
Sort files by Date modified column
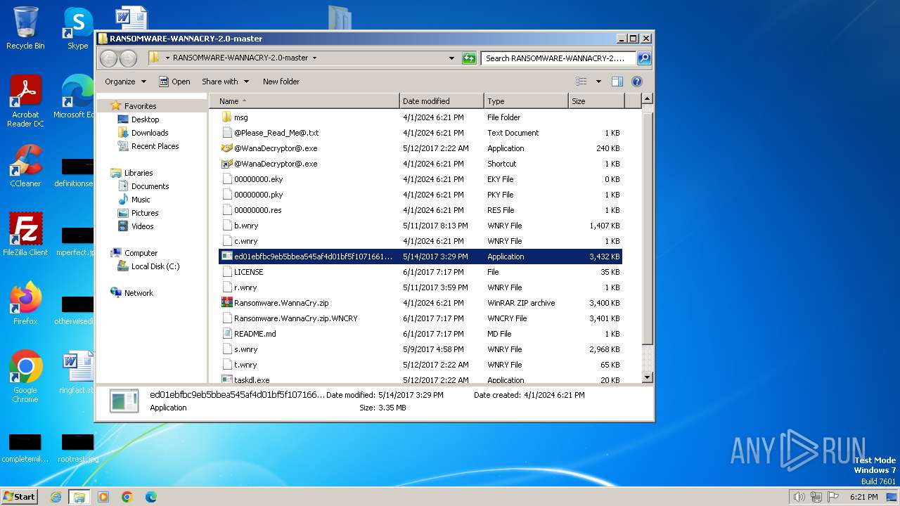[442, 101]
